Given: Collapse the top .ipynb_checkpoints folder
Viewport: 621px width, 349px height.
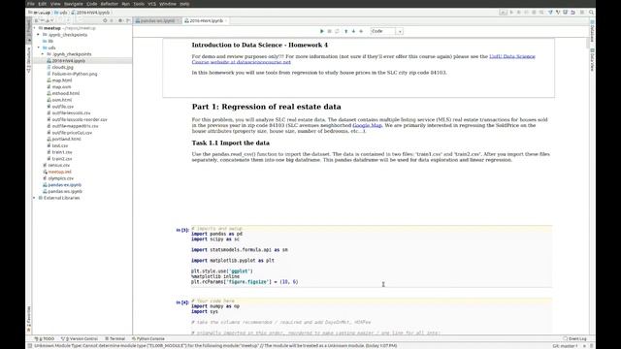Looking at the screenshot, I should [x=39, y=35].
